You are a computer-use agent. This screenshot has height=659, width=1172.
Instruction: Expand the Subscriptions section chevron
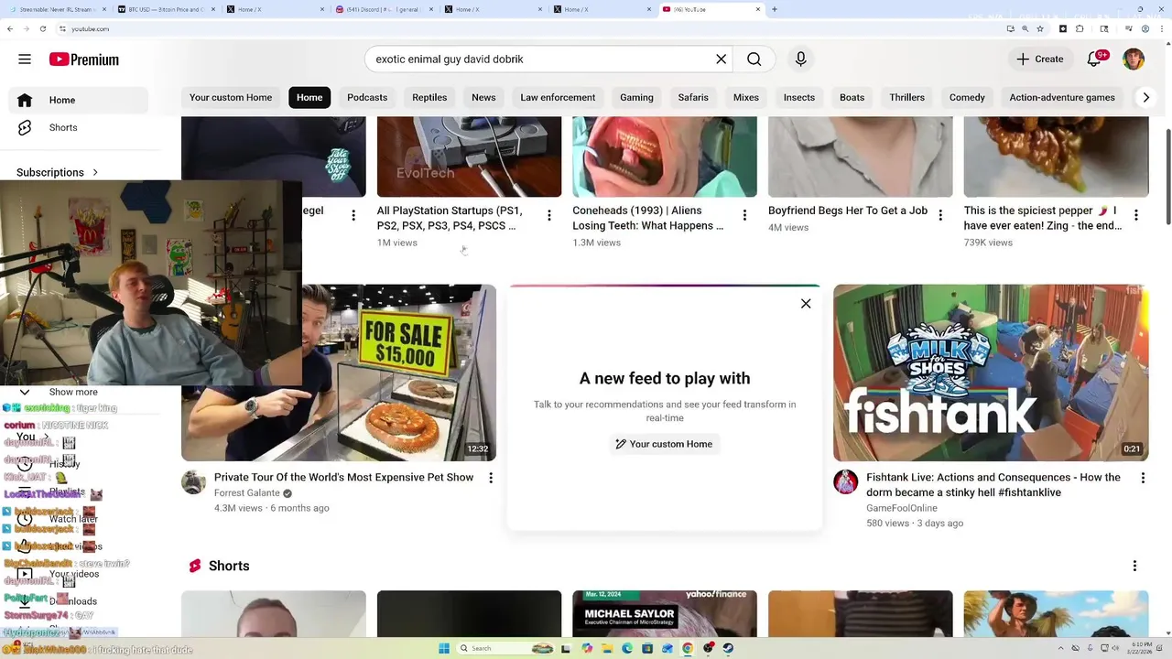94,172
